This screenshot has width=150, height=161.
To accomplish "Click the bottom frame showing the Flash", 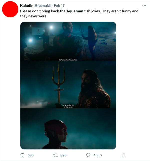I will [x=68, y=129].
